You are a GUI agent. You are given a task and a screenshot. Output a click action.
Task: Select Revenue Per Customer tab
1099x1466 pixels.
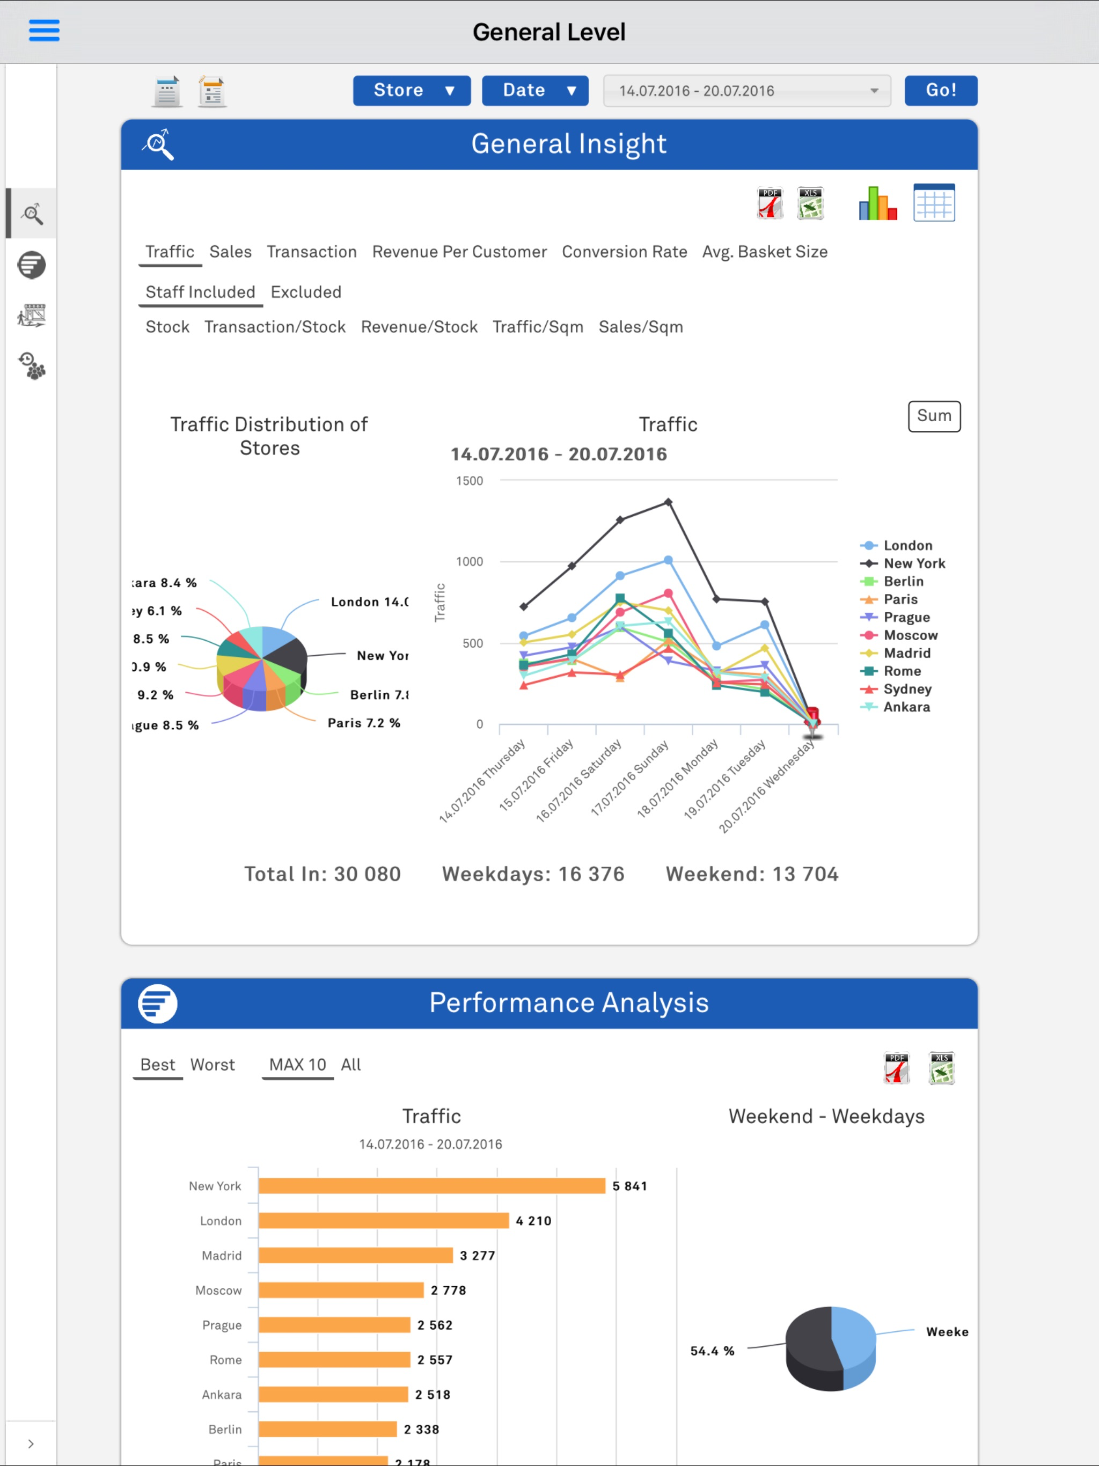pyautogui.click(x=459, y=252)
